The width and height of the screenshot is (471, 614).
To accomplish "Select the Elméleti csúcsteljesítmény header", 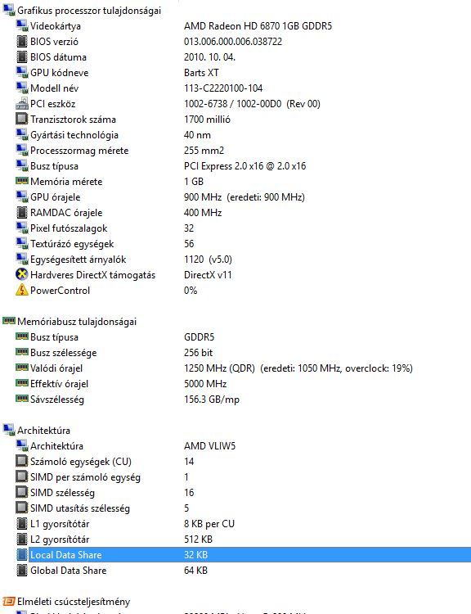I will [x=74, y=601].
